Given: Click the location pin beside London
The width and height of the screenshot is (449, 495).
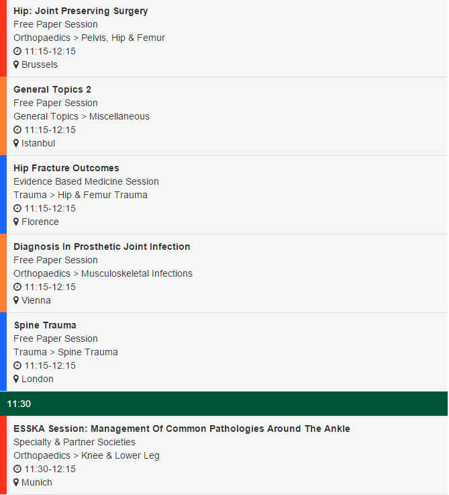Looking at the screenshot, I should 16,379.
